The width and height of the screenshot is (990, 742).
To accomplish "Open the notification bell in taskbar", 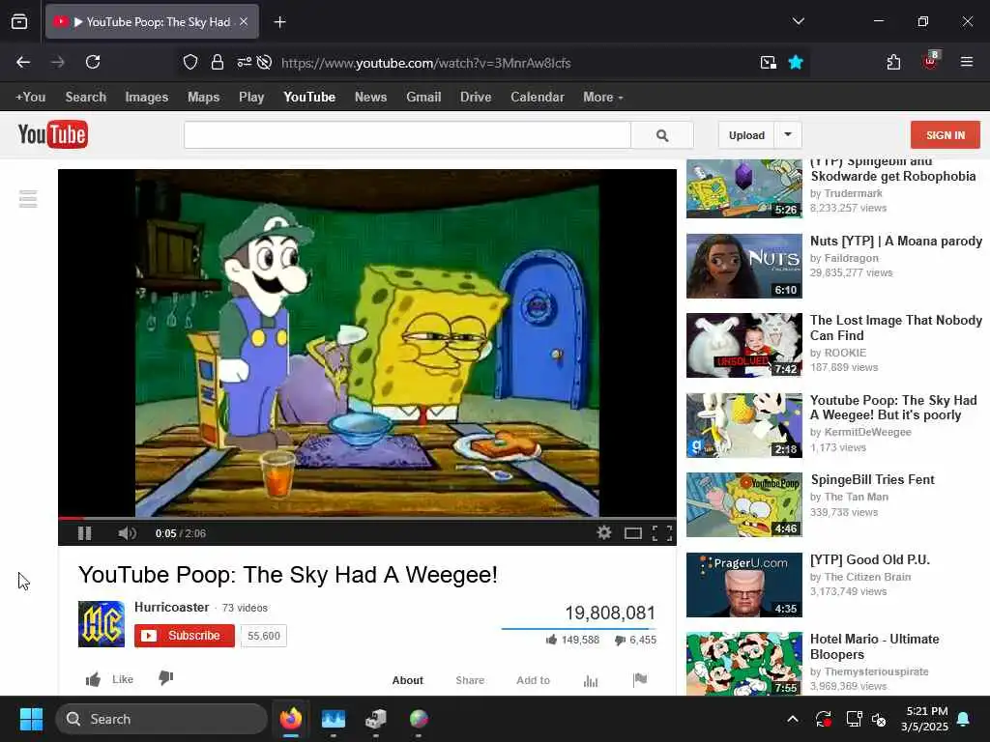I will [x=964, y=719].
